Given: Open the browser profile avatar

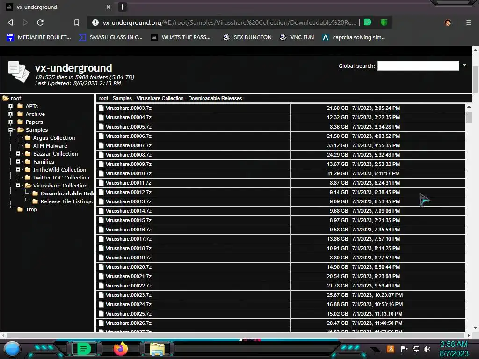Looking at the screenshot, I should (x=448, y=22).
